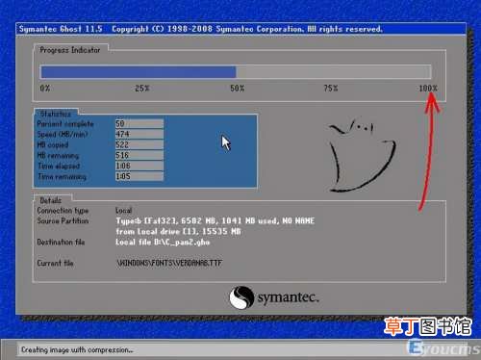Image resolution: width=481 pixels, height=360 pixels.
Task: Click the red arrow annotation
Action: coord(429,151)
